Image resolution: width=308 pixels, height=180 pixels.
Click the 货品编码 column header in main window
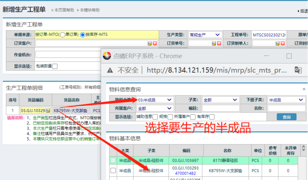[36, 100]
